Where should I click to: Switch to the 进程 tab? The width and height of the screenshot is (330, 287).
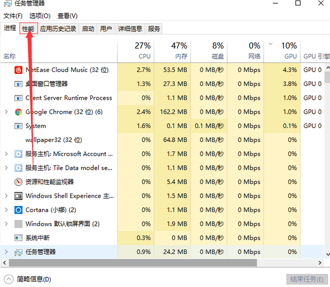click(x=10, y=28)
